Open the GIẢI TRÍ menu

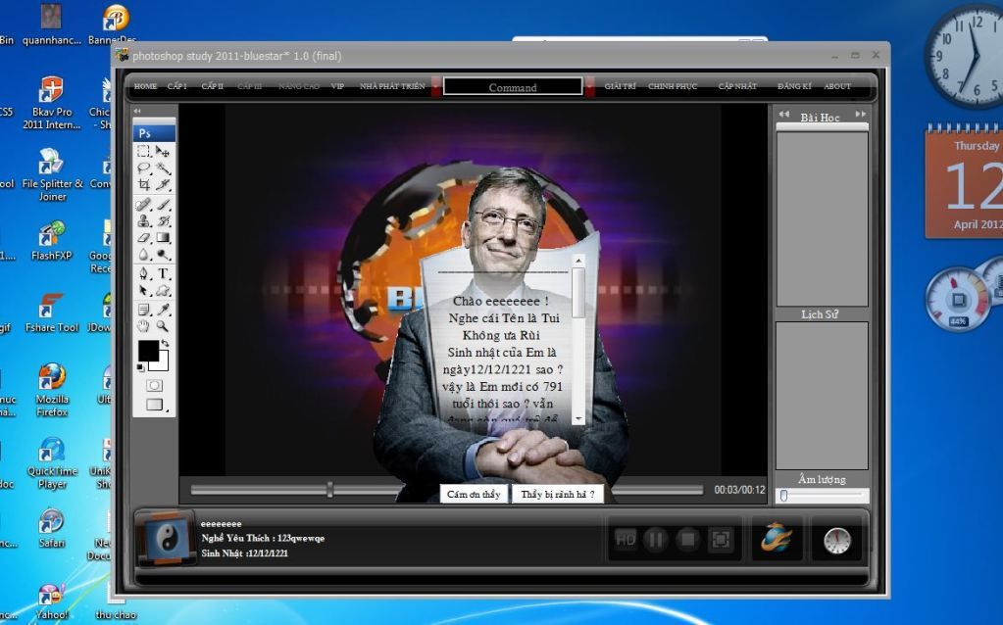(620, 86)
